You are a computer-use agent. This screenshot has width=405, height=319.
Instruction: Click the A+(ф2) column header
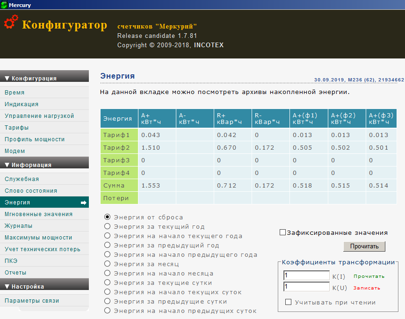click(x=347, y=118)
